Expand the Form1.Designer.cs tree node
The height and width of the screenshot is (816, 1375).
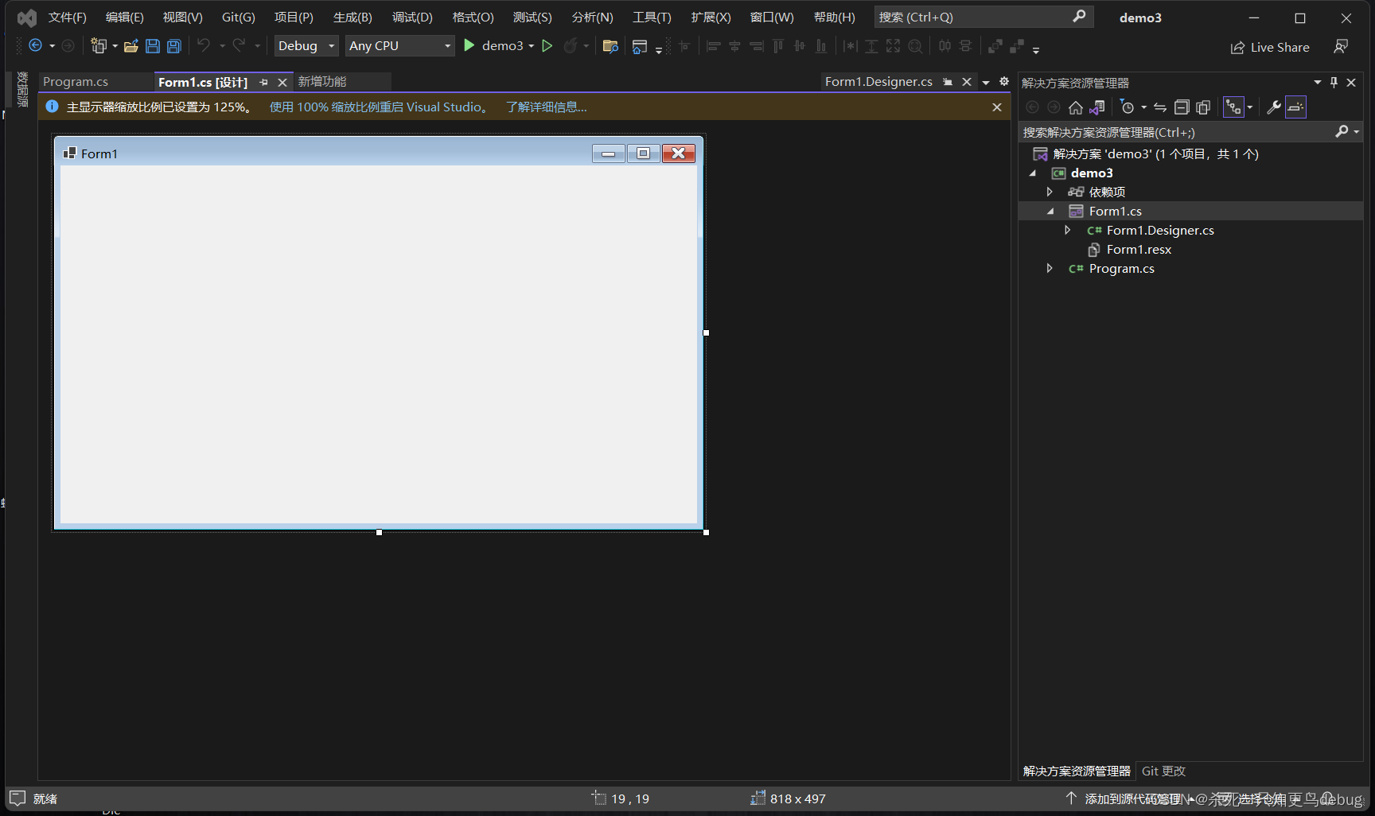pyautogui.click(x=1068, y=230)
